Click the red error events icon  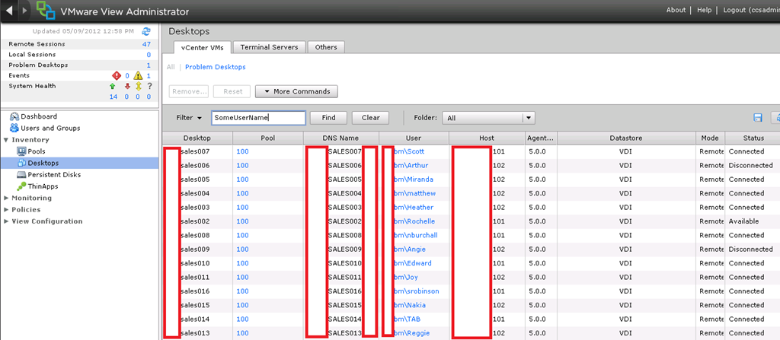tap(117, 75)
